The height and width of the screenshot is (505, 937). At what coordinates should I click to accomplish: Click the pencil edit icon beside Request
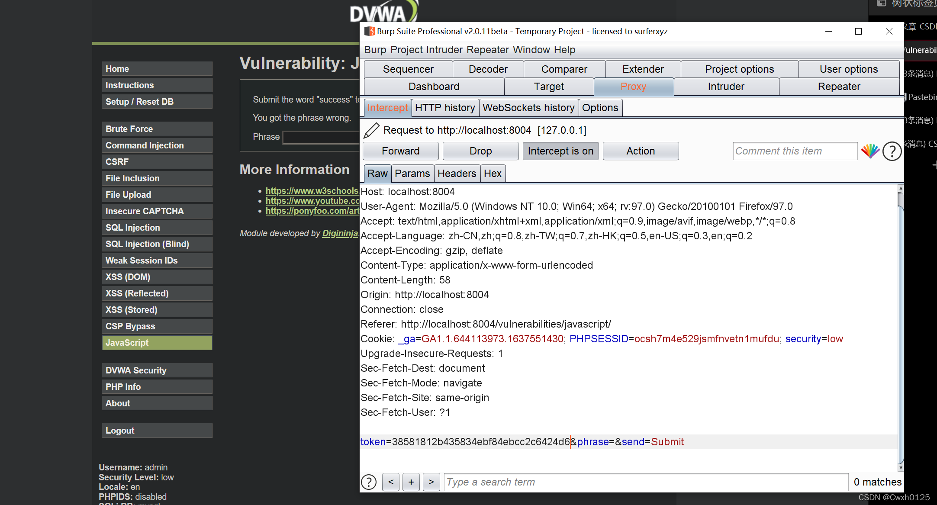[371, 130]
